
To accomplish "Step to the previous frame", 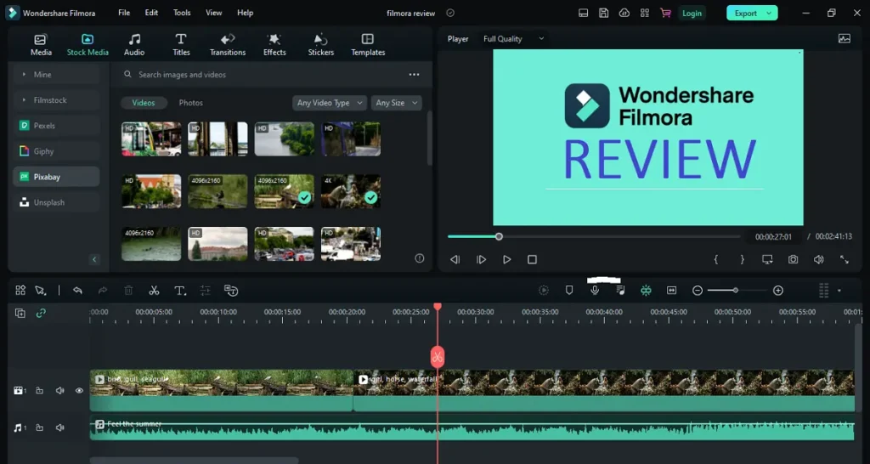I will pyautogui.click(x=455, y=259).
